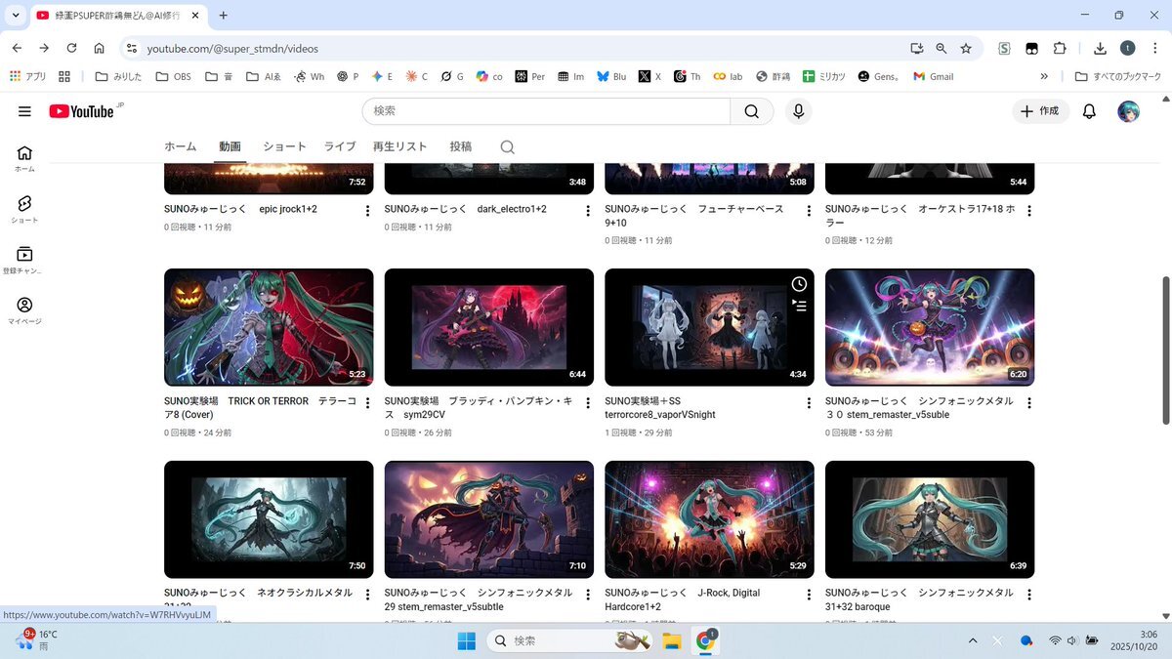Open the YouTube hamburger guide menu

click(x=24, y=111)
